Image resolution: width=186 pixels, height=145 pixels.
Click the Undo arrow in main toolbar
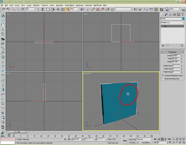[3, 9]
